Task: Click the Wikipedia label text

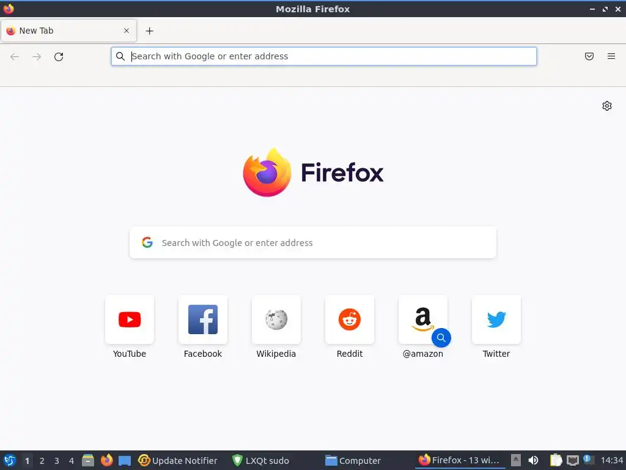Action: coord(276,354)
